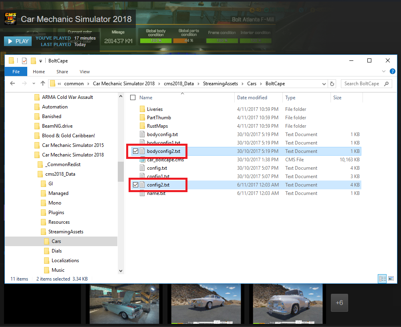The image size is (401, 327).
Task: Uncheck the config2.txt checkbox
Action: (x=135, y=185)
